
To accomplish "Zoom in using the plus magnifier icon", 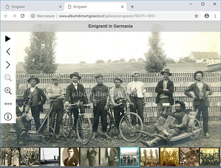I will coord(8,91).
